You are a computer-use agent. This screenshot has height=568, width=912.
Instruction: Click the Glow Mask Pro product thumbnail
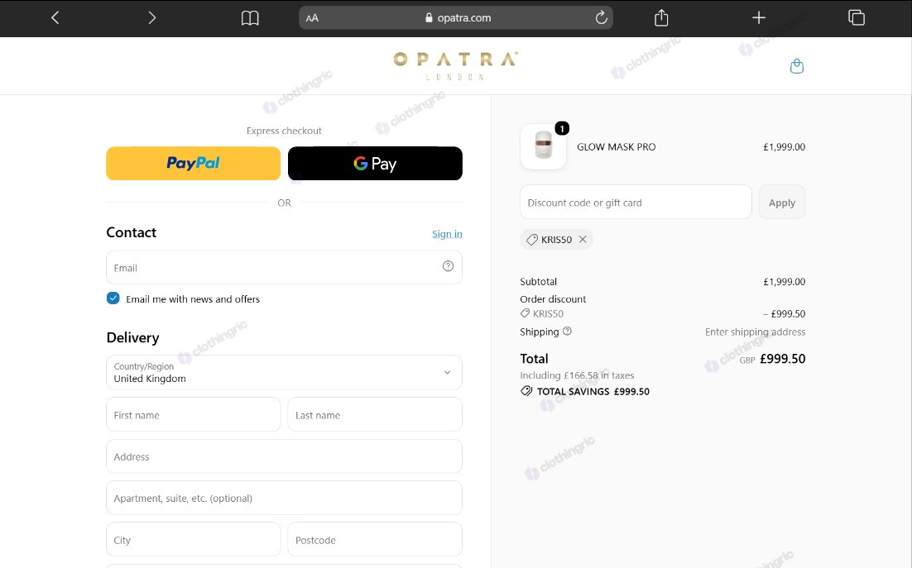coord(543,147)
